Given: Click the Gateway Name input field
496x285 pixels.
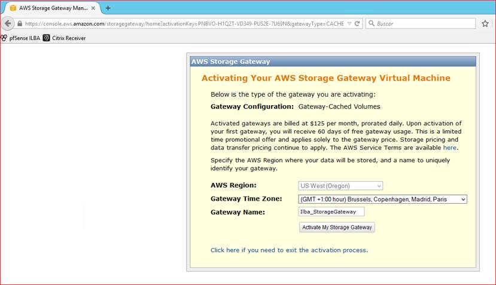Looking at the screenshot, I should tap(331, 212).
